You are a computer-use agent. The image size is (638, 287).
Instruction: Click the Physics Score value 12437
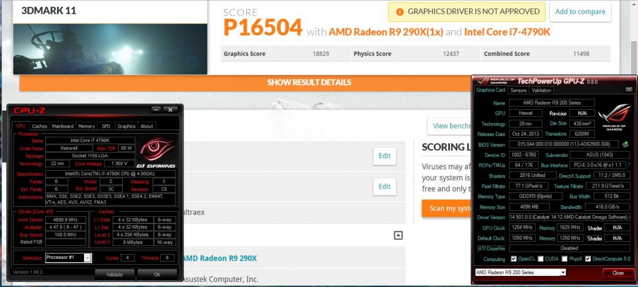pyautogui.click(x=451, y=54)
